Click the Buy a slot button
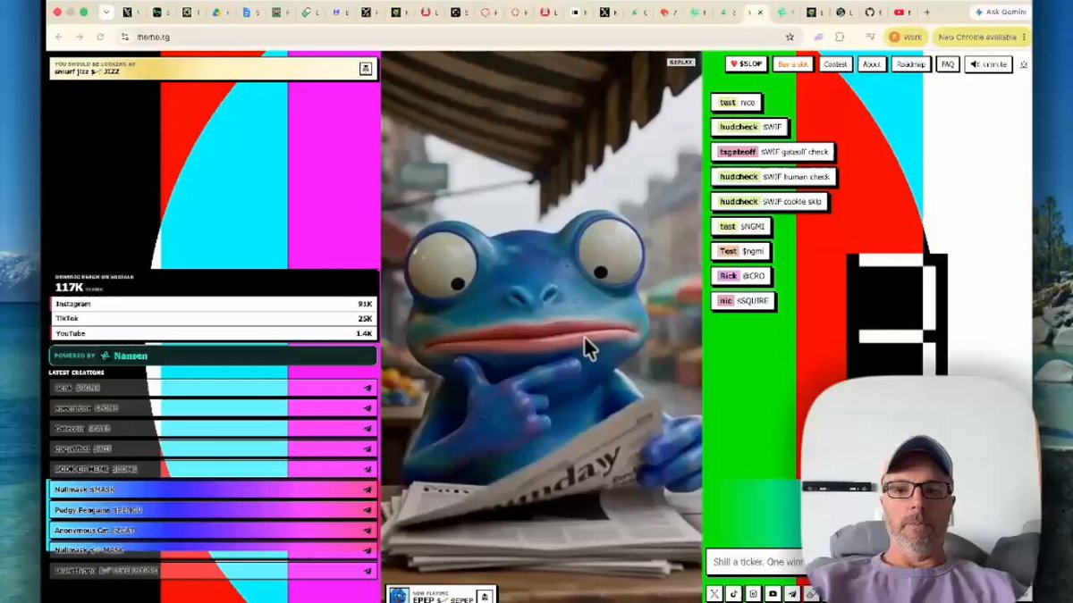The width and height of the screenshot is (1073, 603). pyautogui.click(x=793, y=64)
